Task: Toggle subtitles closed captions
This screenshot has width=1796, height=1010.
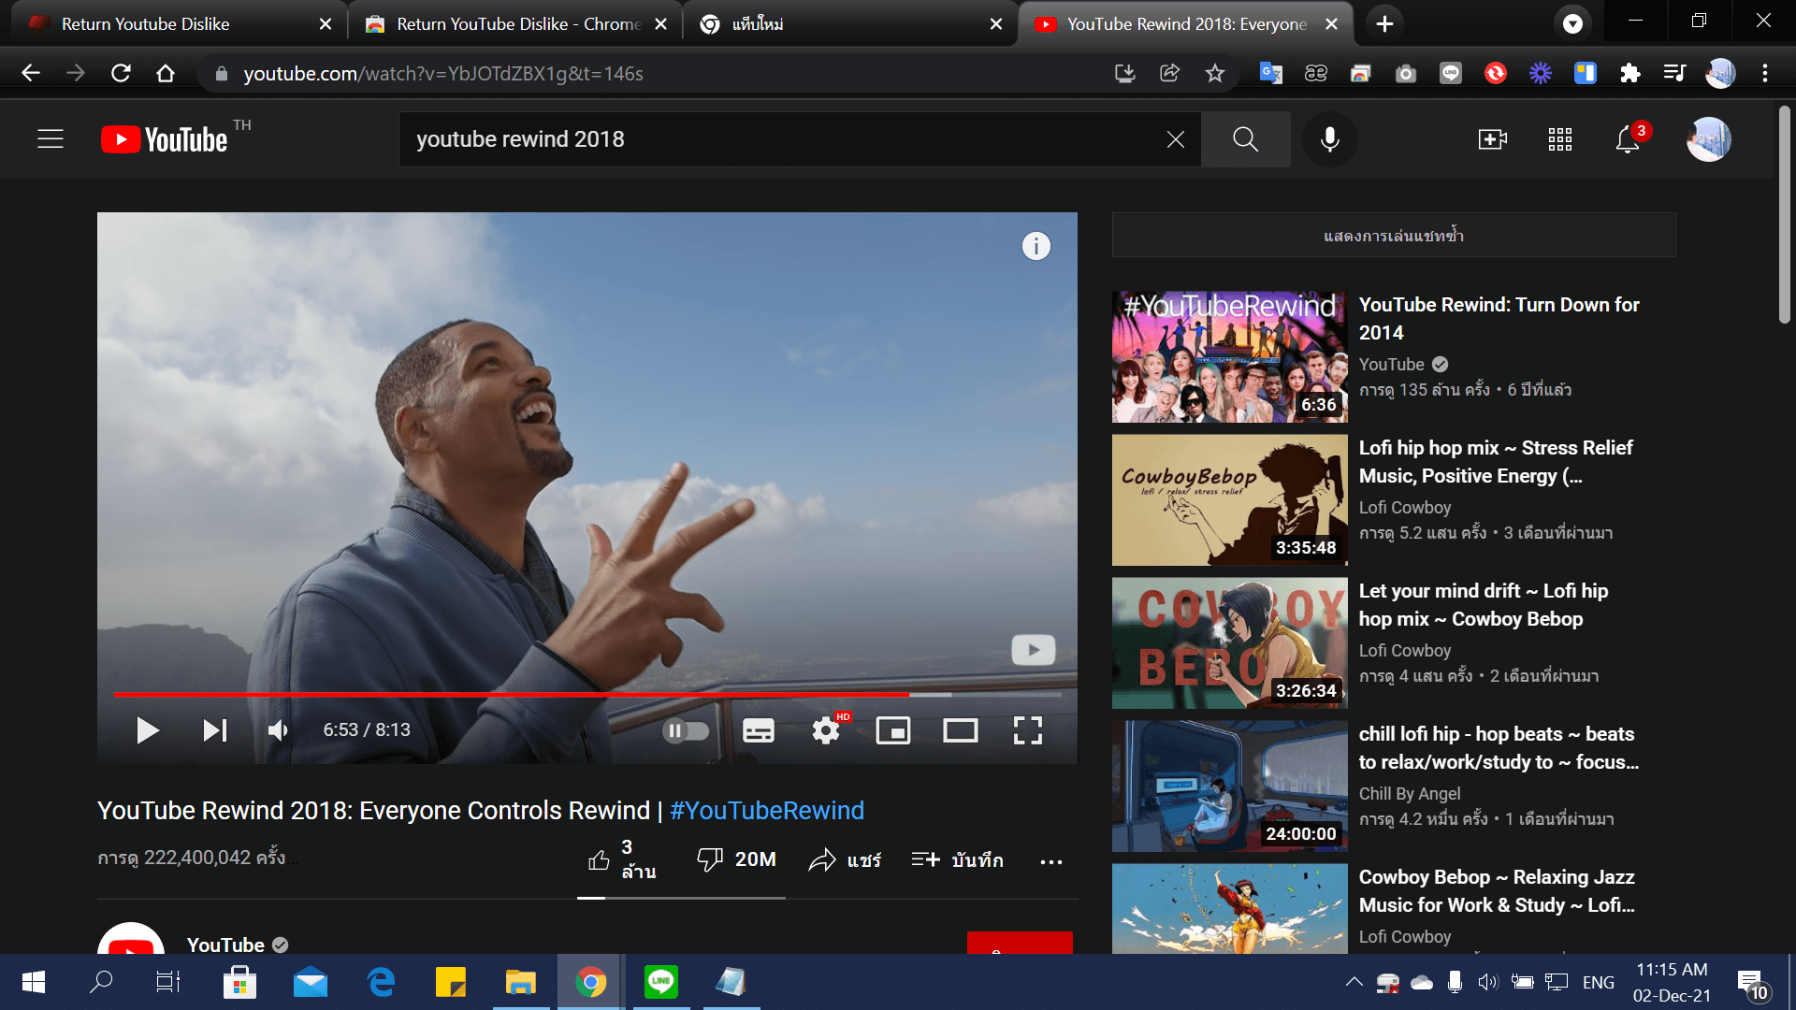Action: [x=759, y=730]
